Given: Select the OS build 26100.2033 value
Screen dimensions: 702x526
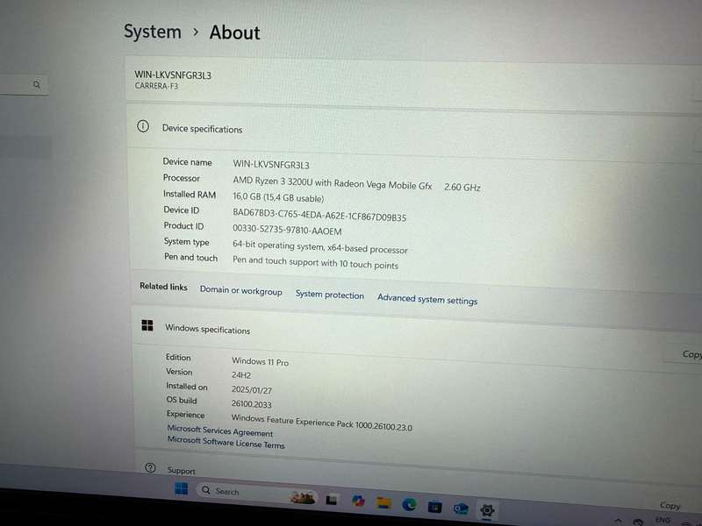Looking at the screenshot, I should (x=251, y=404).
